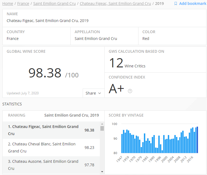Click the 2000 label on vintage chart
This screenshot has width=207, height=175.
pyautogui.click(x=164, y=159)
